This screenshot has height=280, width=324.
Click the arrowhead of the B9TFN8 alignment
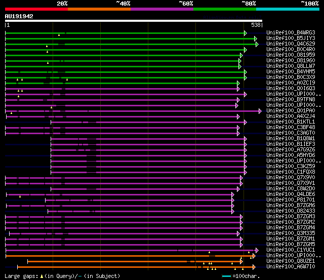pyautogui.click(x=238, y=100)
